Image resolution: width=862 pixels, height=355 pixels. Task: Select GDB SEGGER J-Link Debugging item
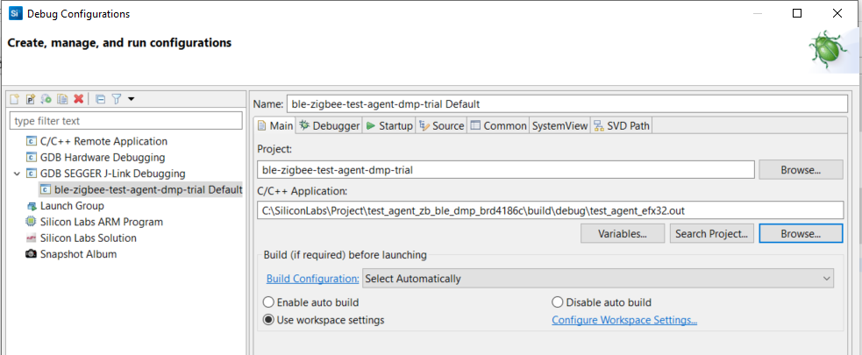(x=113, y=174)
